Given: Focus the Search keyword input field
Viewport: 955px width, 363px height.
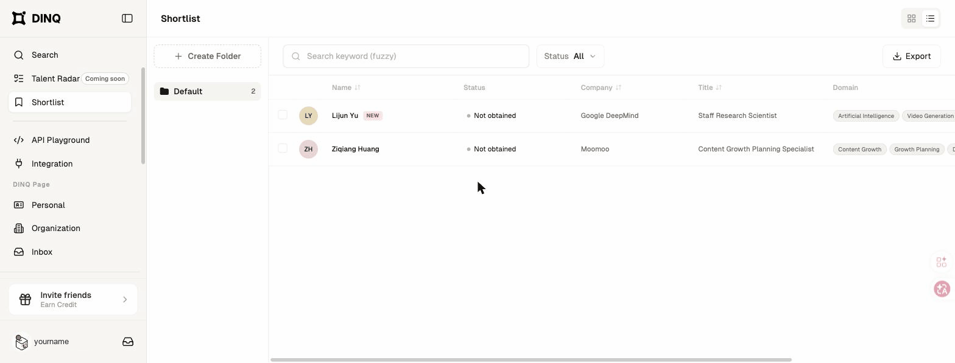Looking at the screenshot, I should point(406,56).
